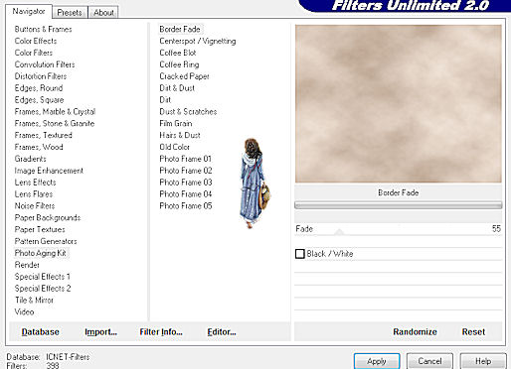
Task: Select Photo Aging Kit category
Action: coord(41,253)
